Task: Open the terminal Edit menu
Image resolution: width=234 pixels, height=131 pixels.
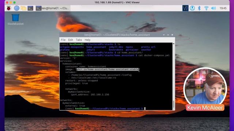Action: click(x=71, y=40)
